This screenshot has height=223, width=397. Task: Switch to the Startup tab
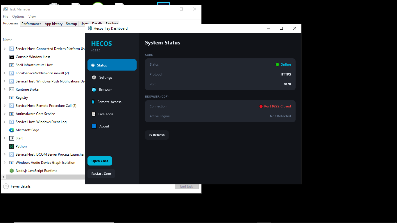click(x=71, y=24)
